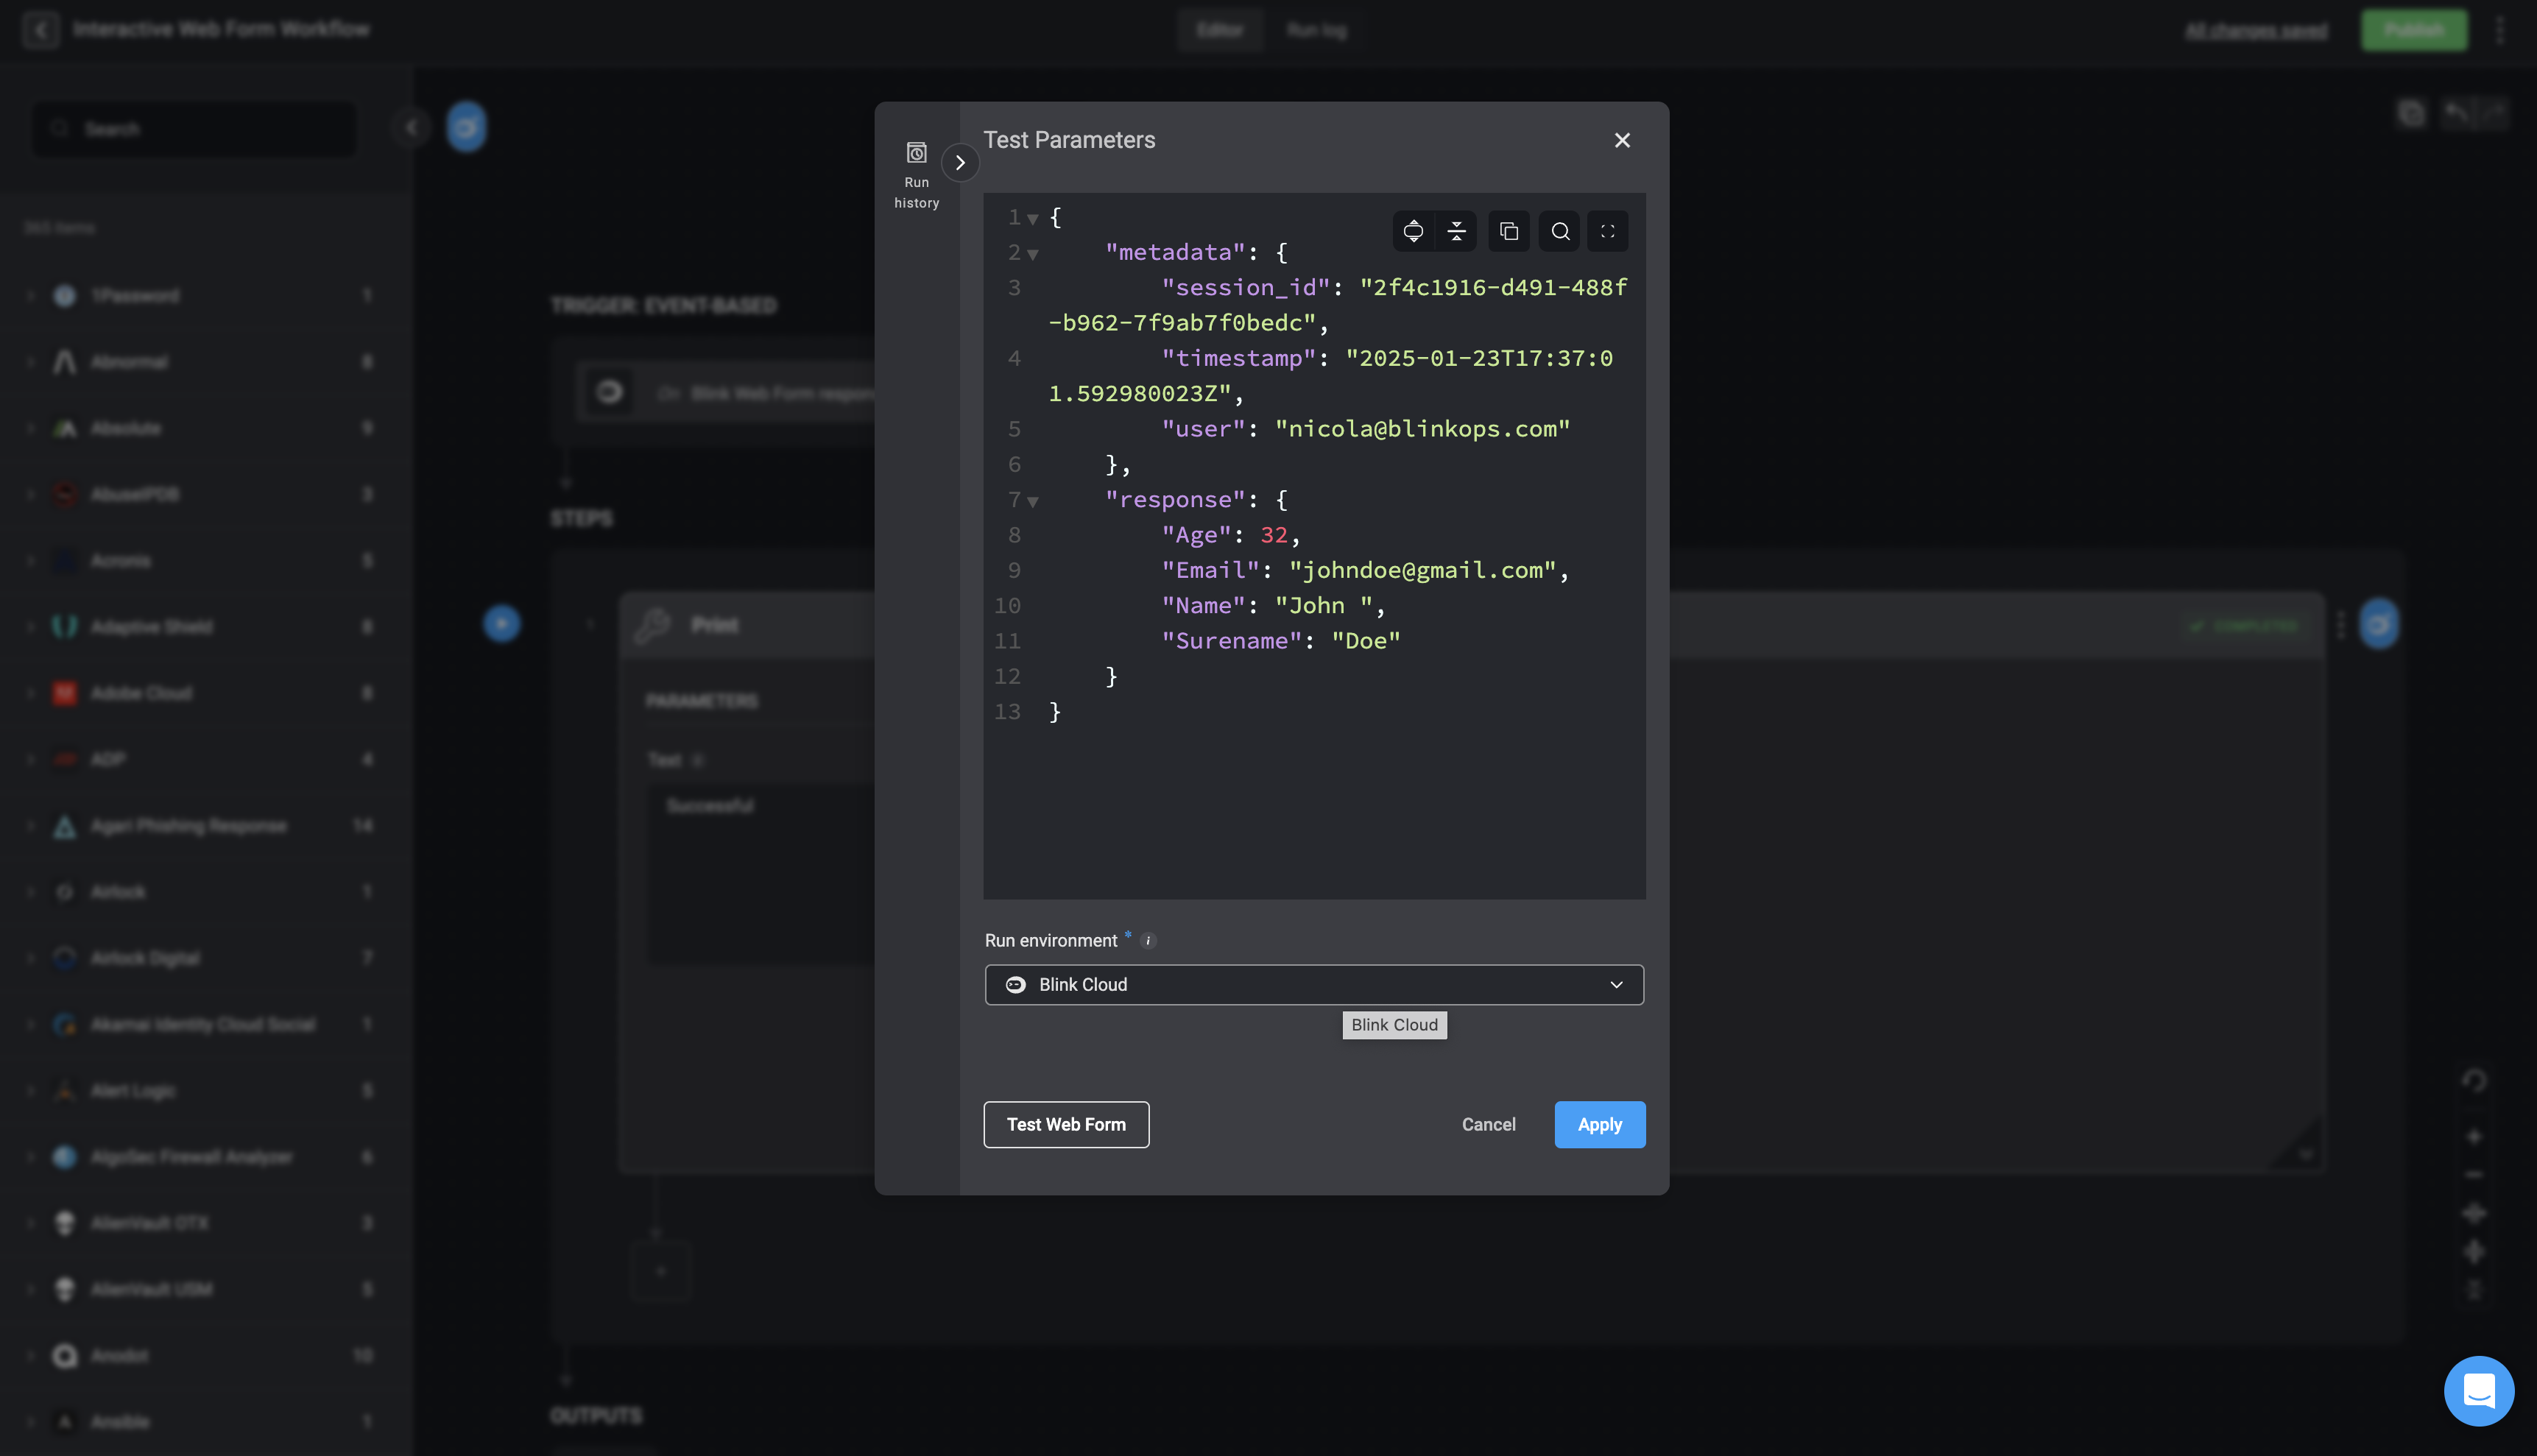
Task: Collapse the integrations sidebar
Action: pos(411,127)
